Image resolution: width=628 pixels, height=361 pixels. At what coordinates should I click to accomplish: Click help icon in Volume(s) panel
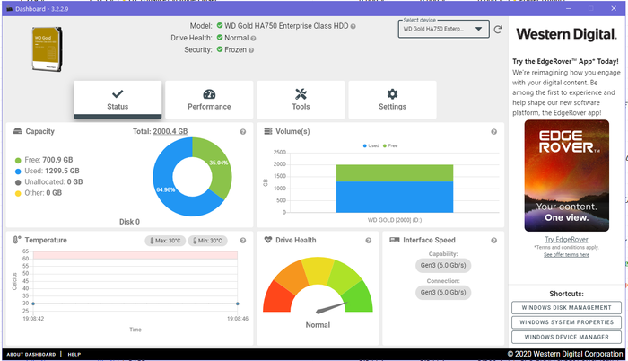click(x=494, y=132)
